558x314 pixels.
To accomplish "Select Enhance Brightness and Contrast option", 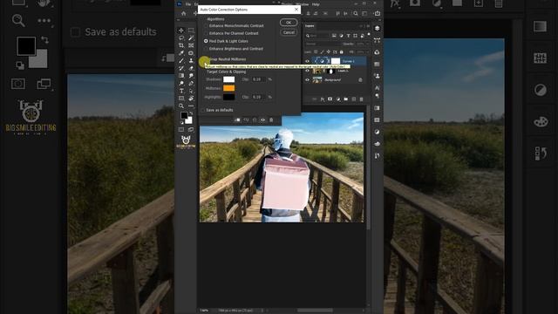I will (235, 49).
